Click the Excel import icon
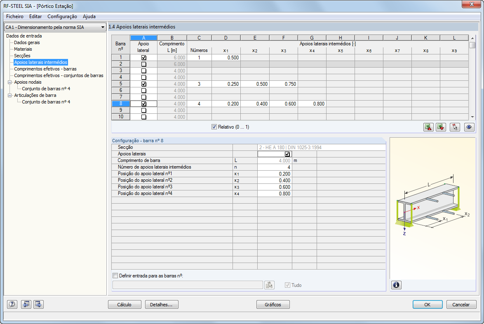 [x=441, y=127]
